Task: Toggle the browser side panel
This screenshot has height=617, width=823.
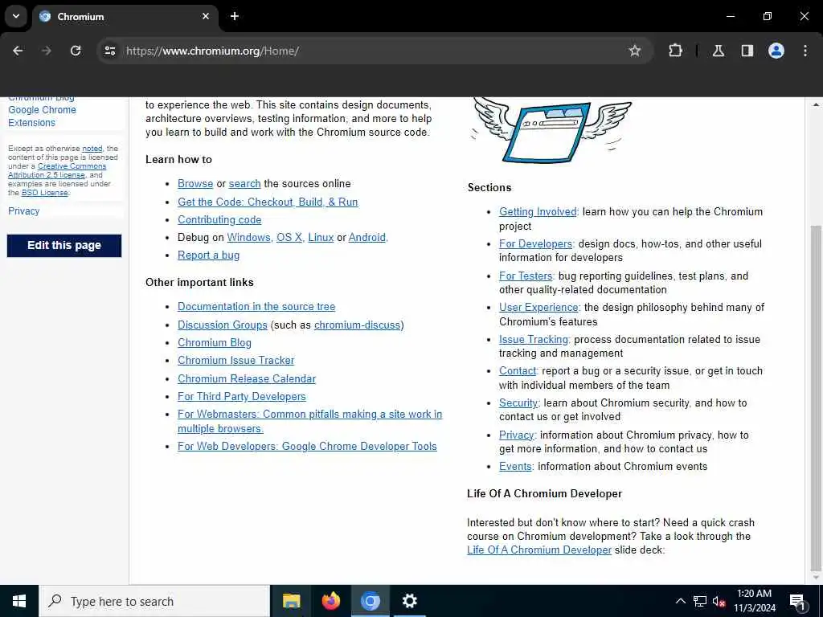Action: [747, 51]
